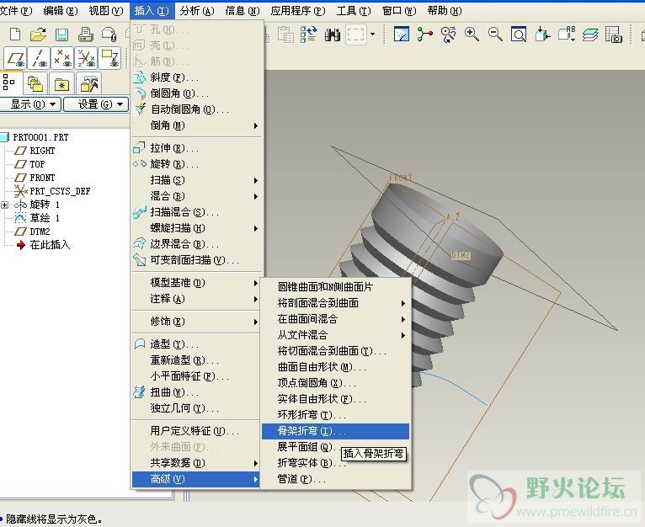
Task: Toggle orient mode icon
Action: tap(448, 35)
